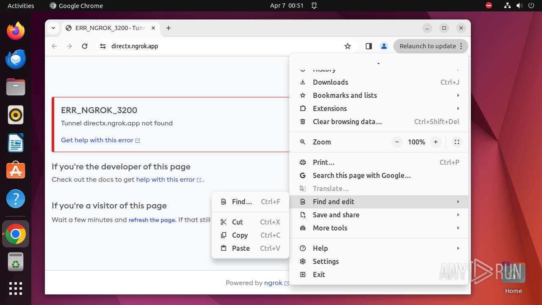
Task: Increase zoom with the plus button
Action: (x=435, y=142)
